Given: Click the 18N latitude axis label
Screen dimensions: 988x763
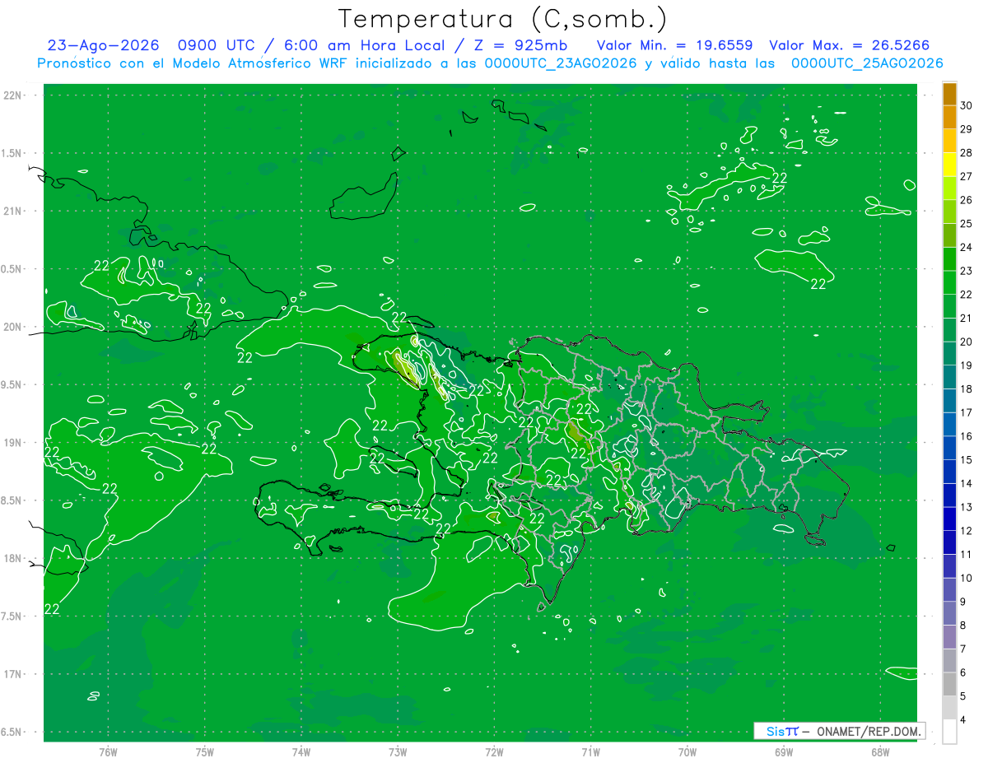Looking at the screenshot, I should point(13,559).
